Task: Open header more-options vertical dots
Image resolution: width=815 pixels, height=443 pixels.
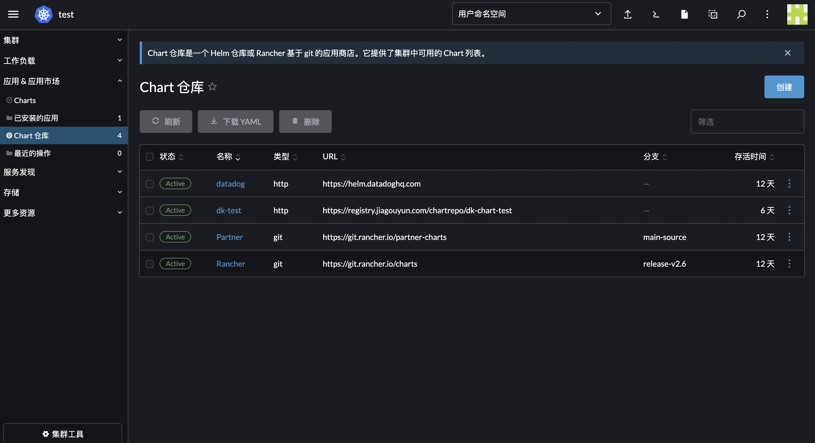Action: click(767, 14)
